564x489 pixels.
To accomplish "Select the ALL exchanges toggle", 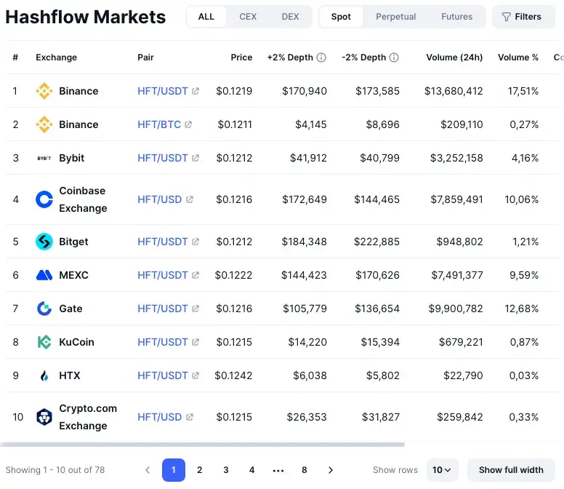I will tap(206, 17).
